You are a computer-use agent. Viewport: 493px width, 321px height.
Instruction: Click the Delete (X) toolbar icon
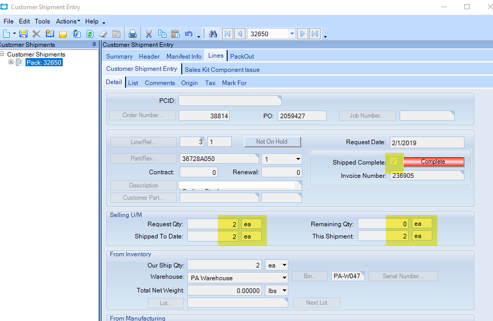(x=36, y=34)
